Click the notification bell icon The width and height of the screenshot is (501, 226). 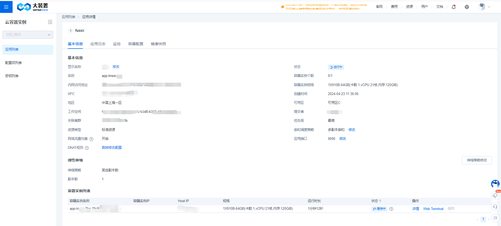(x=453, y=7)
